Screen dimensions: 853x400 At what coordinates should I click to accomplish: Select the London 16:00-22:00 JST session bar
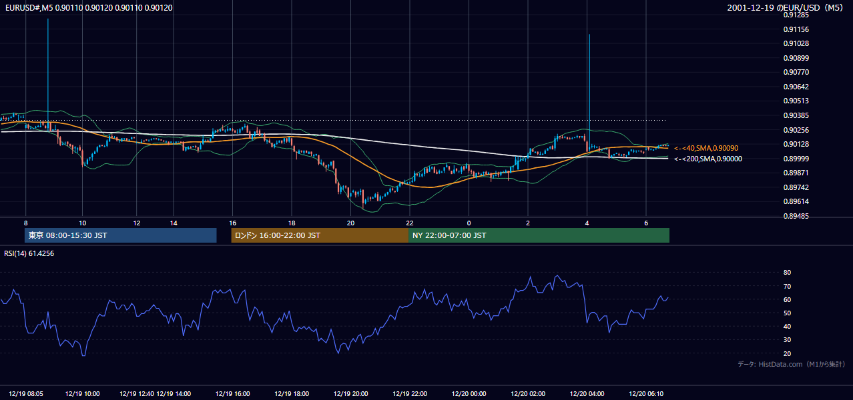pyautogui.click(x=320, y=235)
